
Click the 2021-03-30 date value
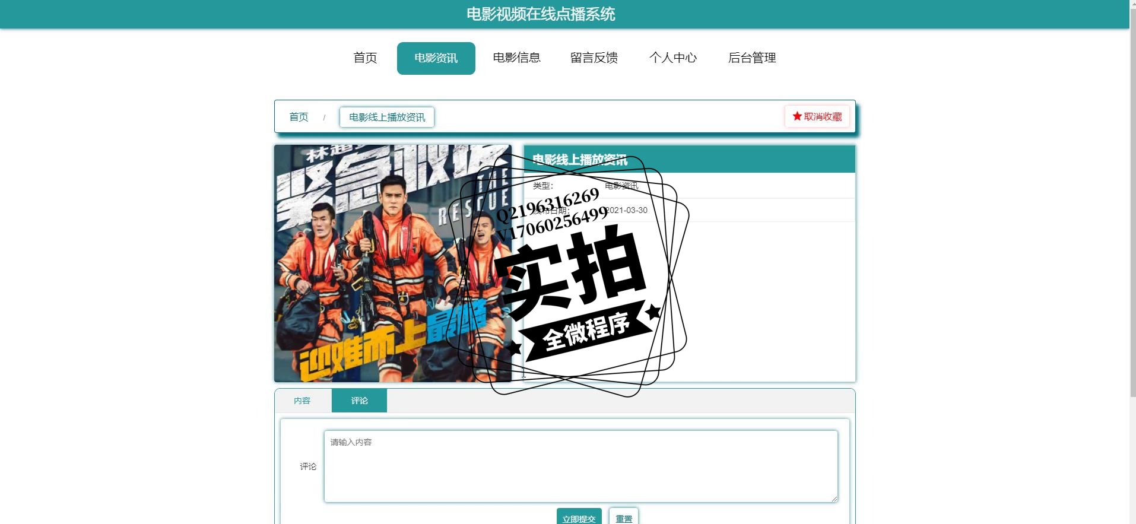(x=627, y=210)
